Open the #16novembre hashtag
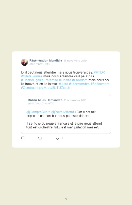Image resolution: width=132 pixels, height=205 pixels. (79, 84)
